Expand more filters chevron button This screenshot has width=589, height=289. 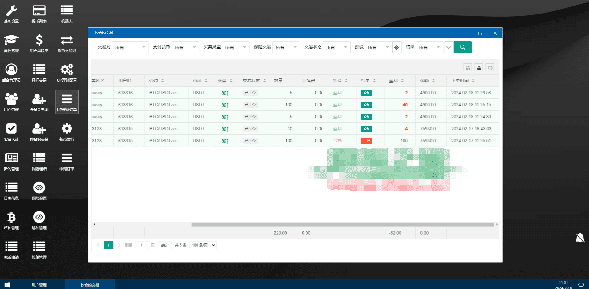tap(449, 47)
